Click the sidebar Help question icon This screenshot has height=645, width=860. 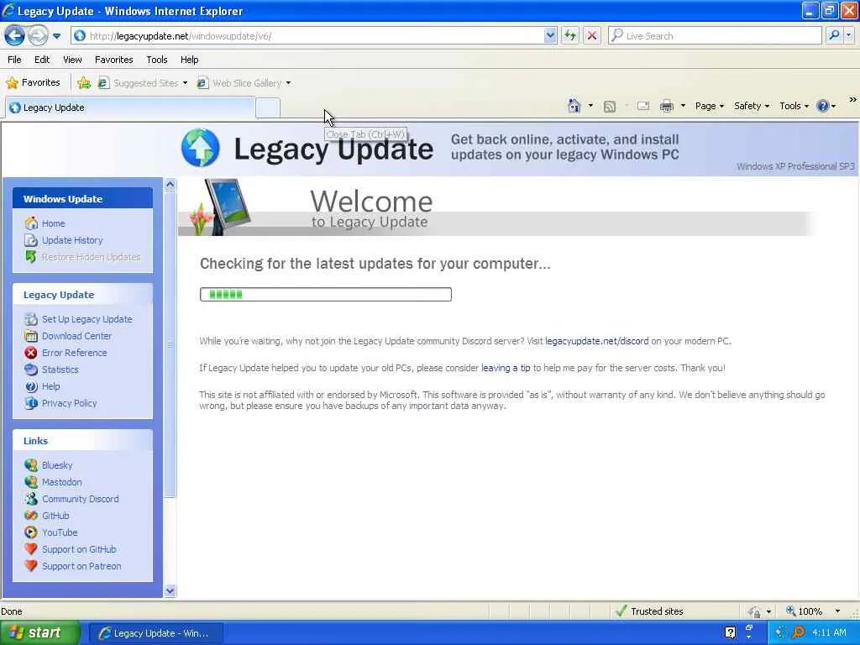[31, 386]
